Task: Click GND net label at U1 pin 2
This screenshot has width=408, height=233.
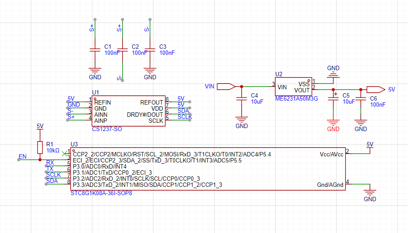Action: click(74, 105)
